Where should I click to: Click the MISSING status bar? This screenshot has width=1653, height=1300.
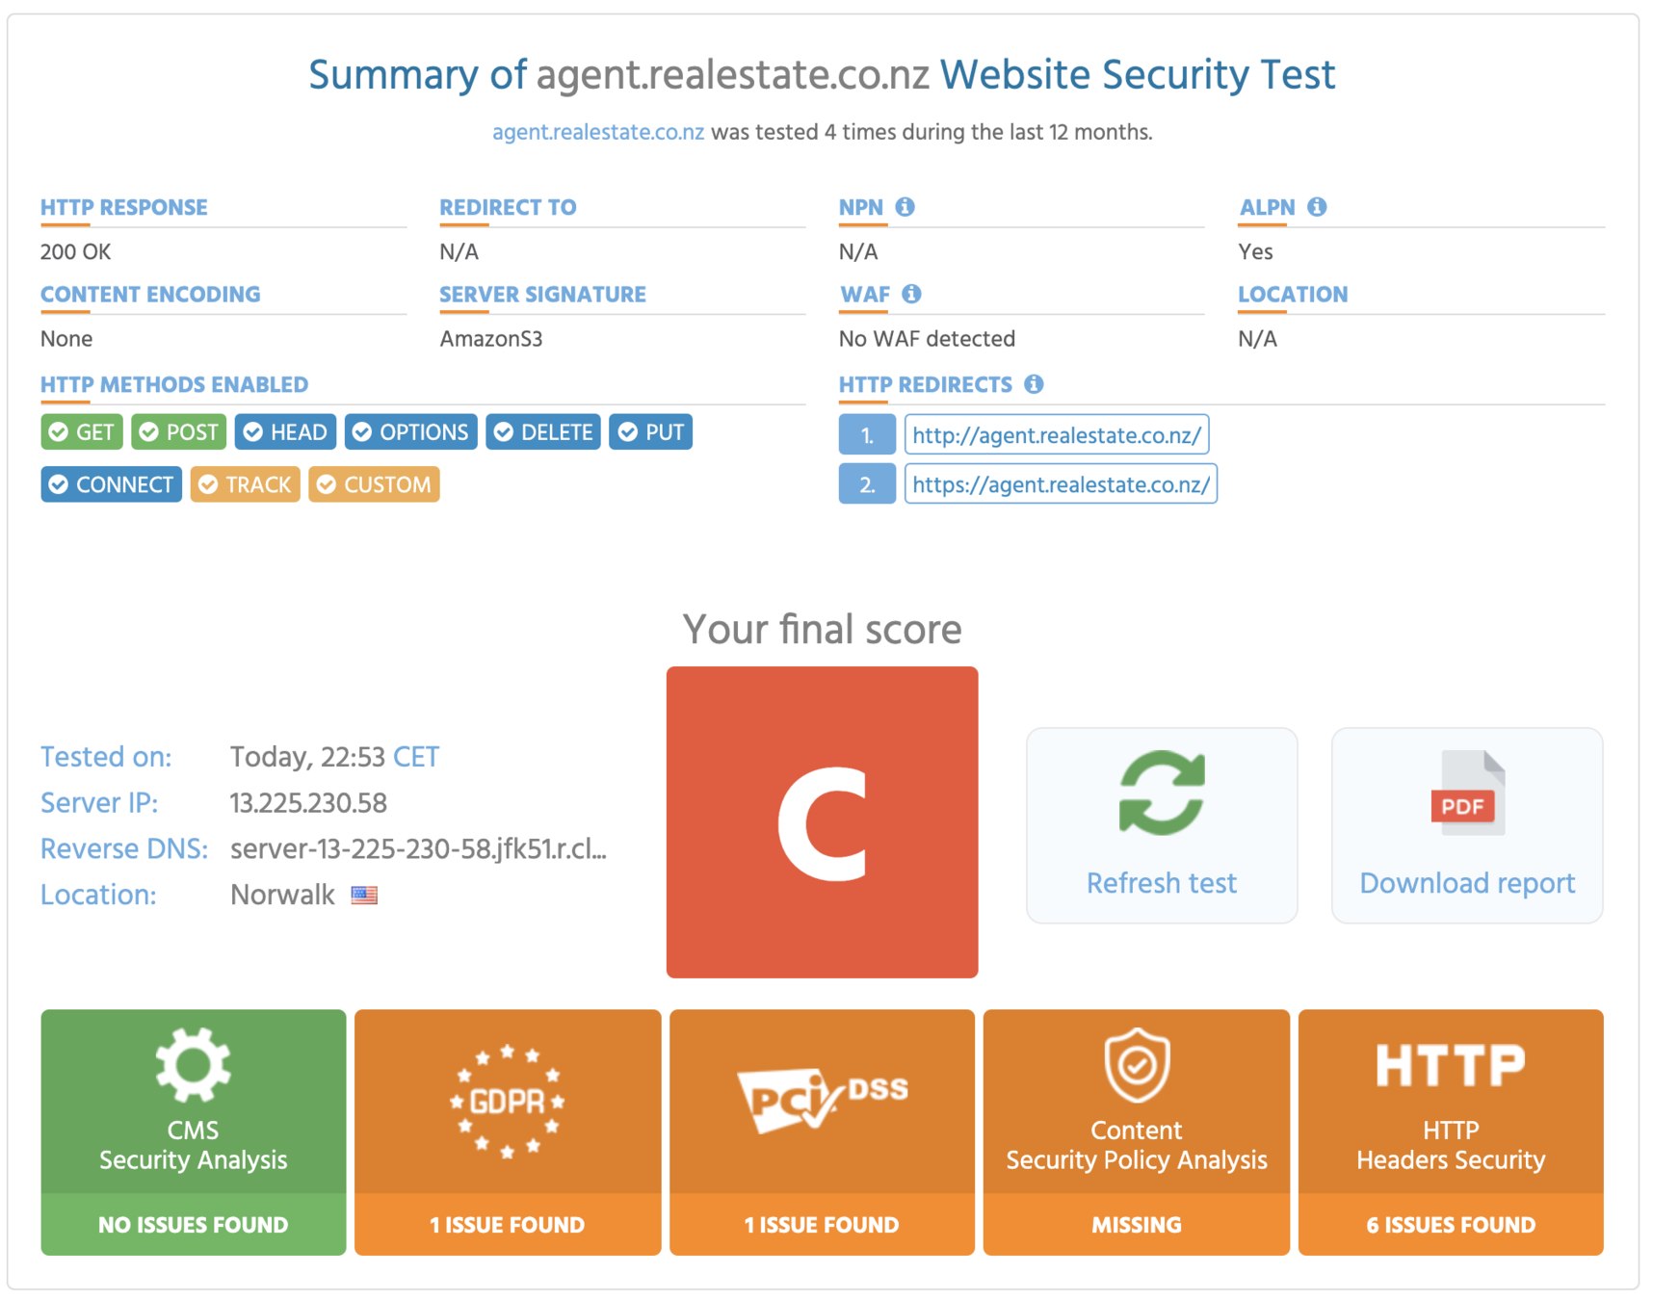[x=1137, y=1225]
